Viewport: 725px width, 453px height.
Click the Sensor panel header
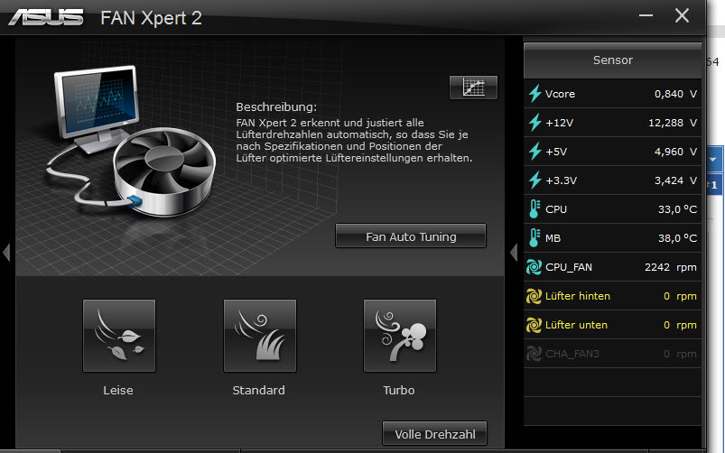[612, 60]
